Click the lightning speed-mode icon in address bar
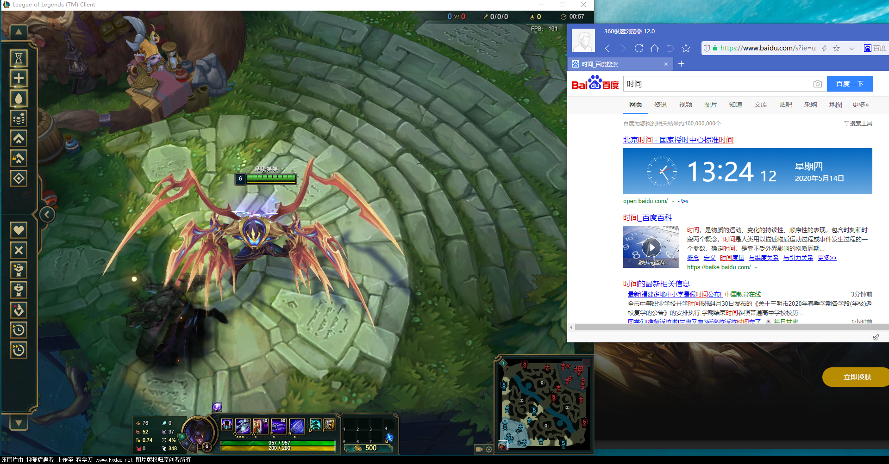 pos(824,48)
